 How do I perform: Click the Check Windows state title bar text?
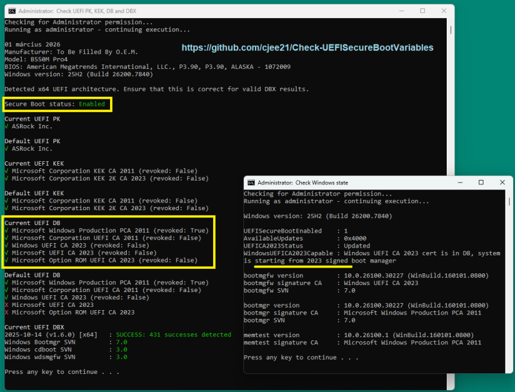tap(303, 182)
